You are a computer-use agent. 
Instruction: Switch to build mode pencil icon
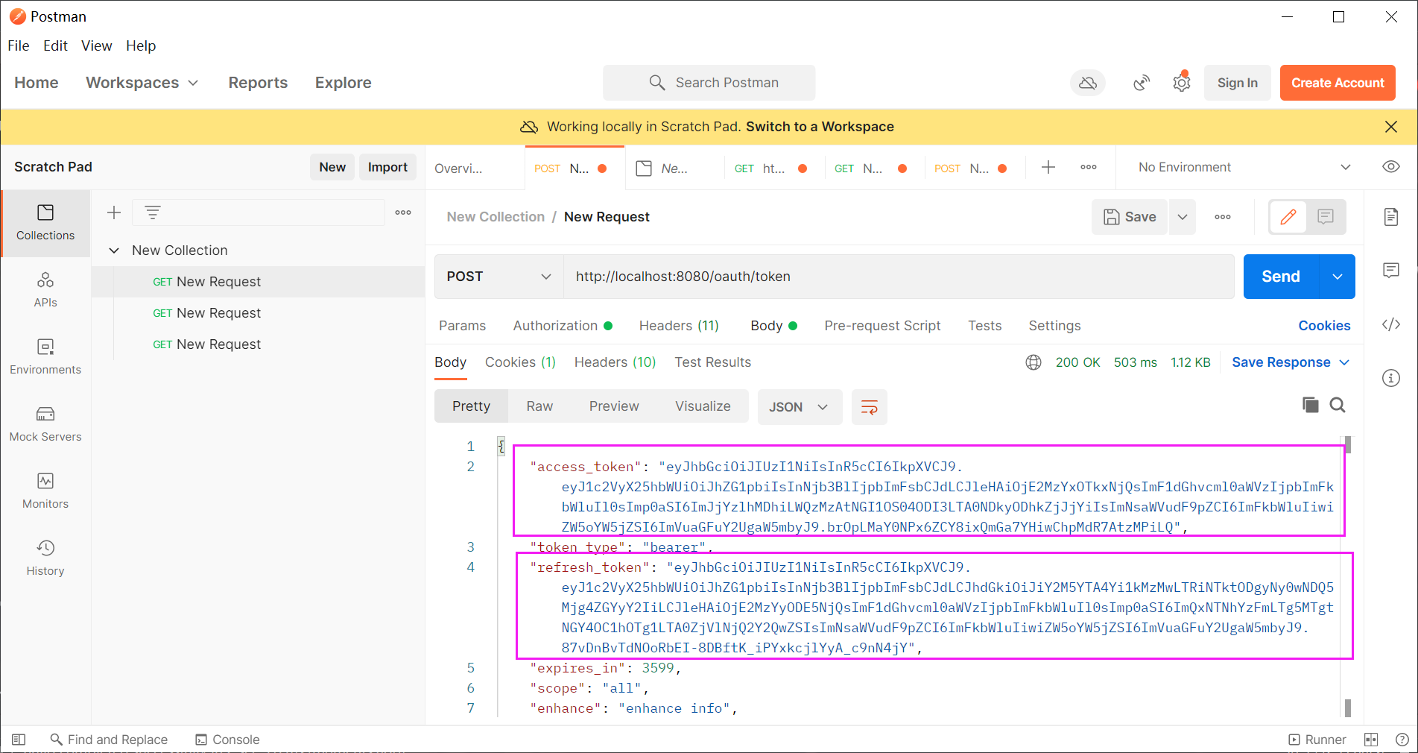coord(1288,217)
